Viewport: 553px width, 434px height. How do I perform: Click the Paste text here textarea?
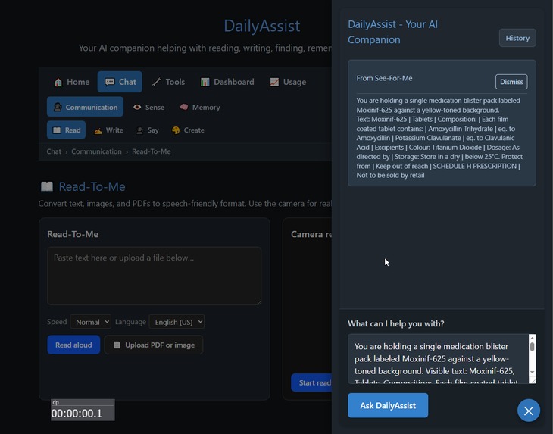point(154,276)
